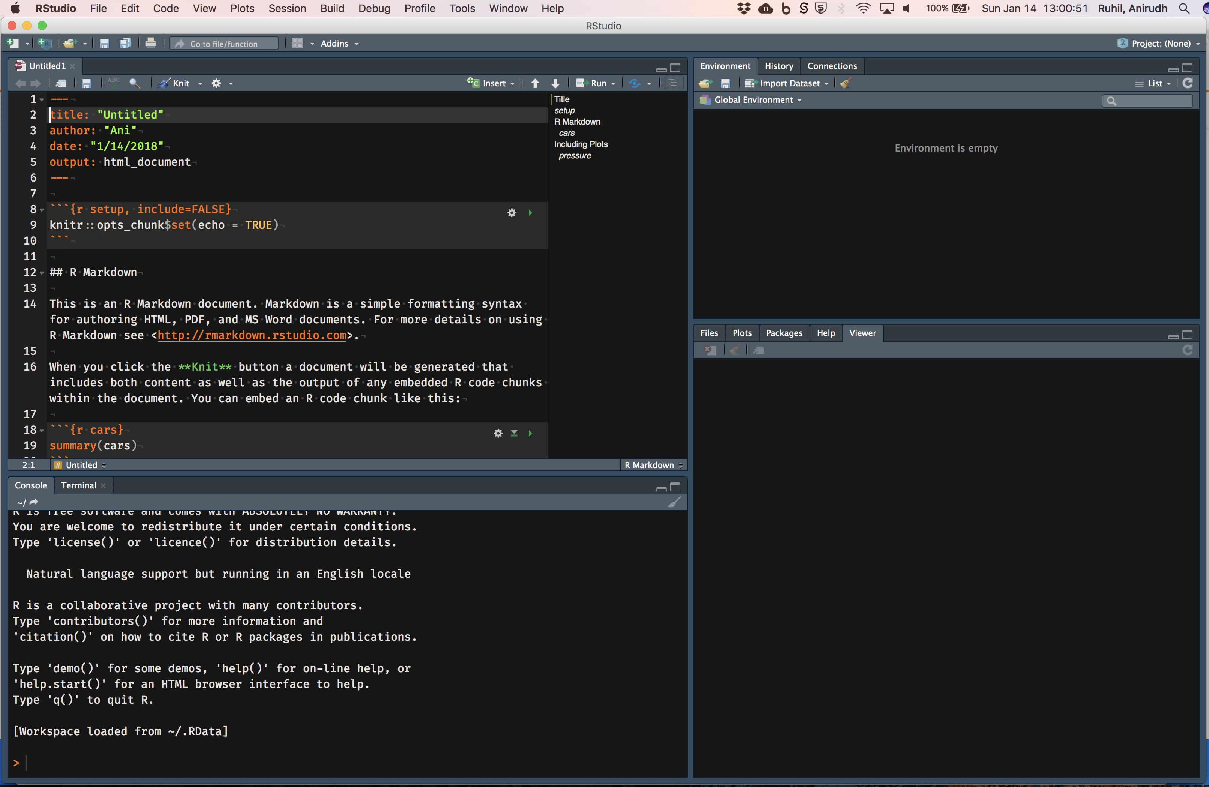Run the setup chunk with green play icon
1209x787 pixels.
point(530,213)
